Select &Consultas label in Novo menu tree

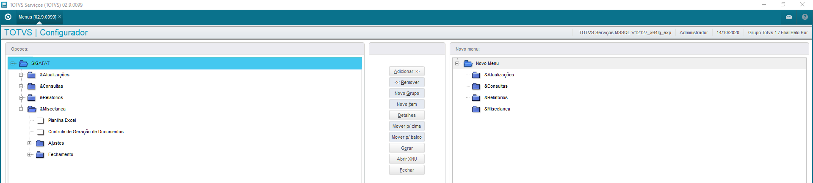point(496,86)
